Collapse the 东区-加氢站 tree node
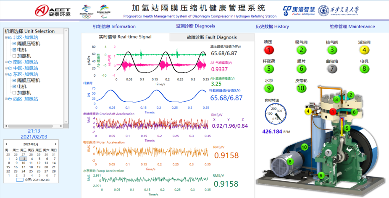Screen dimensions: 389x198 click(x=6, y=74)
